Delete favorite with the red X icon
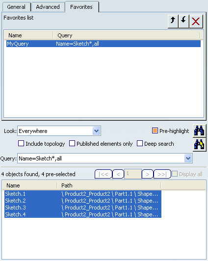Viewport: 208px width, 261px height. click(196, 21)
